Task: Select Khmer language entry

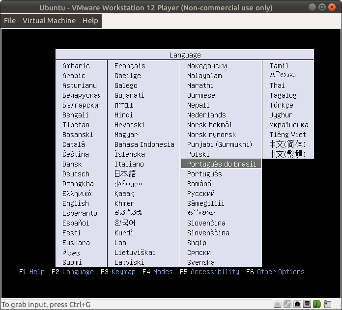Action: [124, 203]
